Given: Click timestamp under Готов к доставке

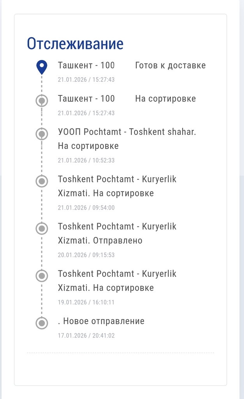Looking at the screenshot, I should (x=86, y=79).
